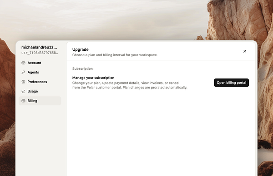Image resolution: width=273 pixels, height=176 pixels.
Task: Click the Usage chart icon
Action: click(x=23, y=91)
